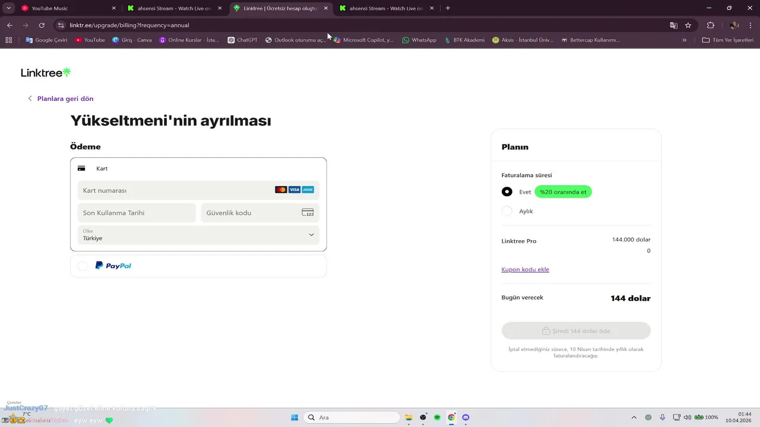Open new browser tab with plus icon
Viewport: 760px width, 427px height.
pyautogui.click(x=448, y=8)
